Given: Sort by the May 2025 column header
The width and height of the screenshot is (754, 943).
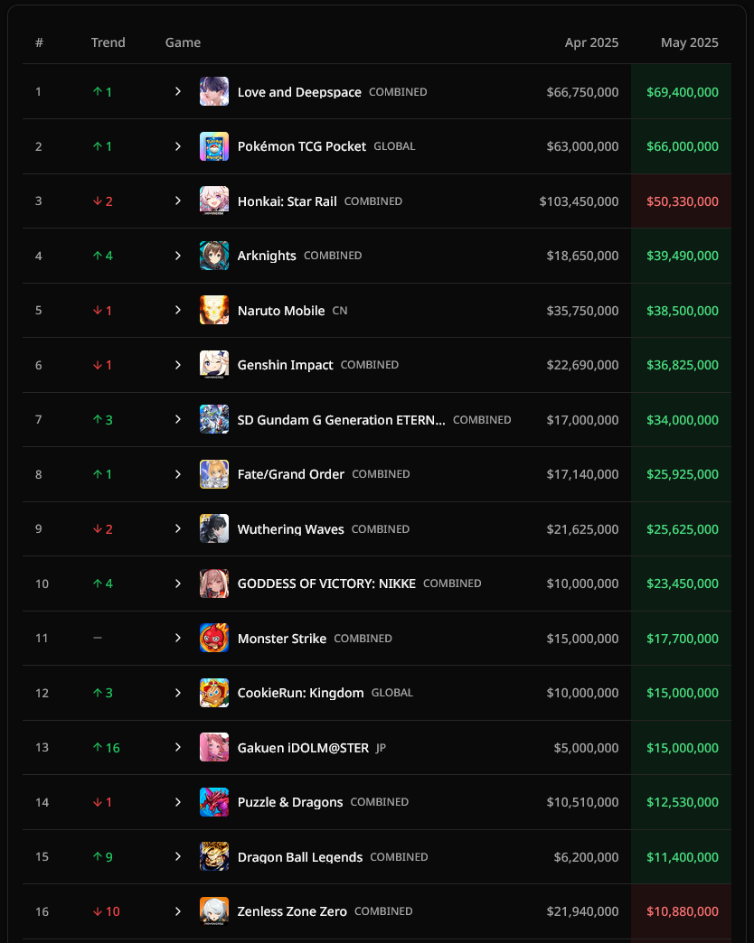Looking at the screenshot, I should click(689, 42).
